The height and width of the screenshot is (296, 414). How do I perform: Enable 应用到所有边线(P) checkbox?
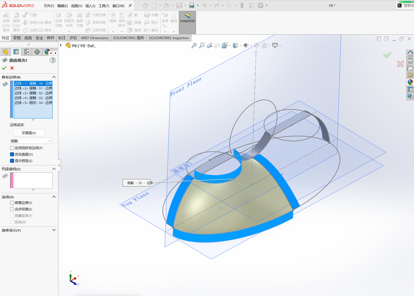12,148
